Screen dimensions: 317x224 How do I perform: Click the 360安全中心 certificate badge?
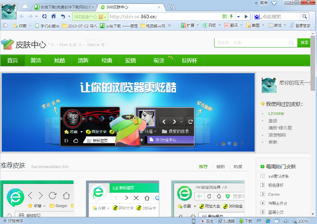point(90,17)
